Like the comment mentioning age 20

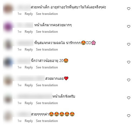point(129,62)
